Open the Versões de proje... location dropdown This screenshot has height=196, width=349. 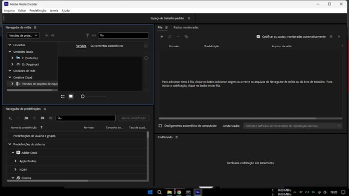click(x=23, y=35)
